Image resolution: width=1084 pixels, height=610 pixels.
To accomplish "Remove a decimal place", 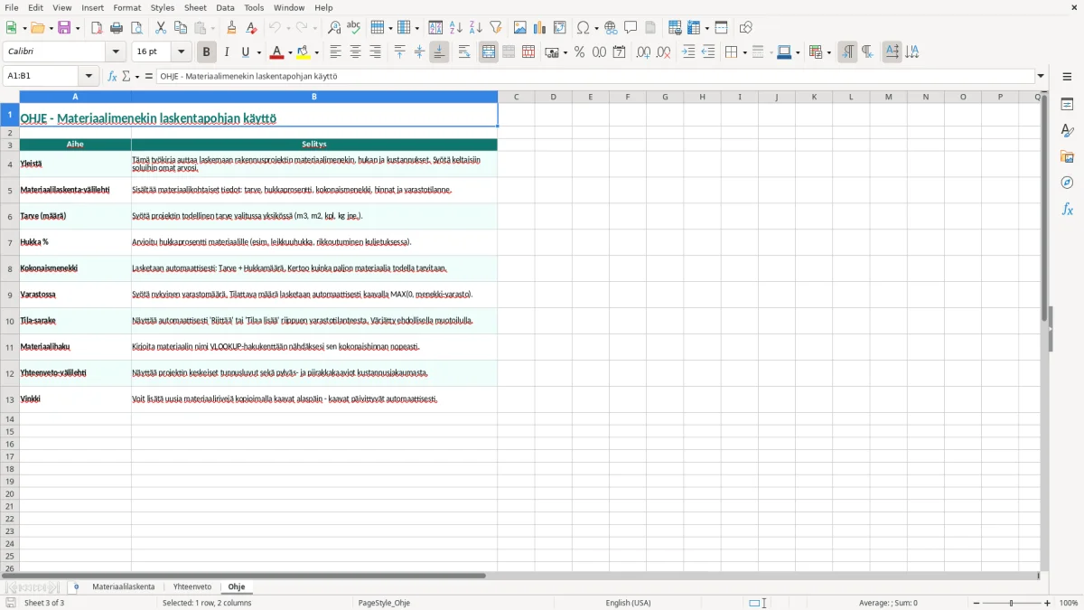I will coord(663,52).
